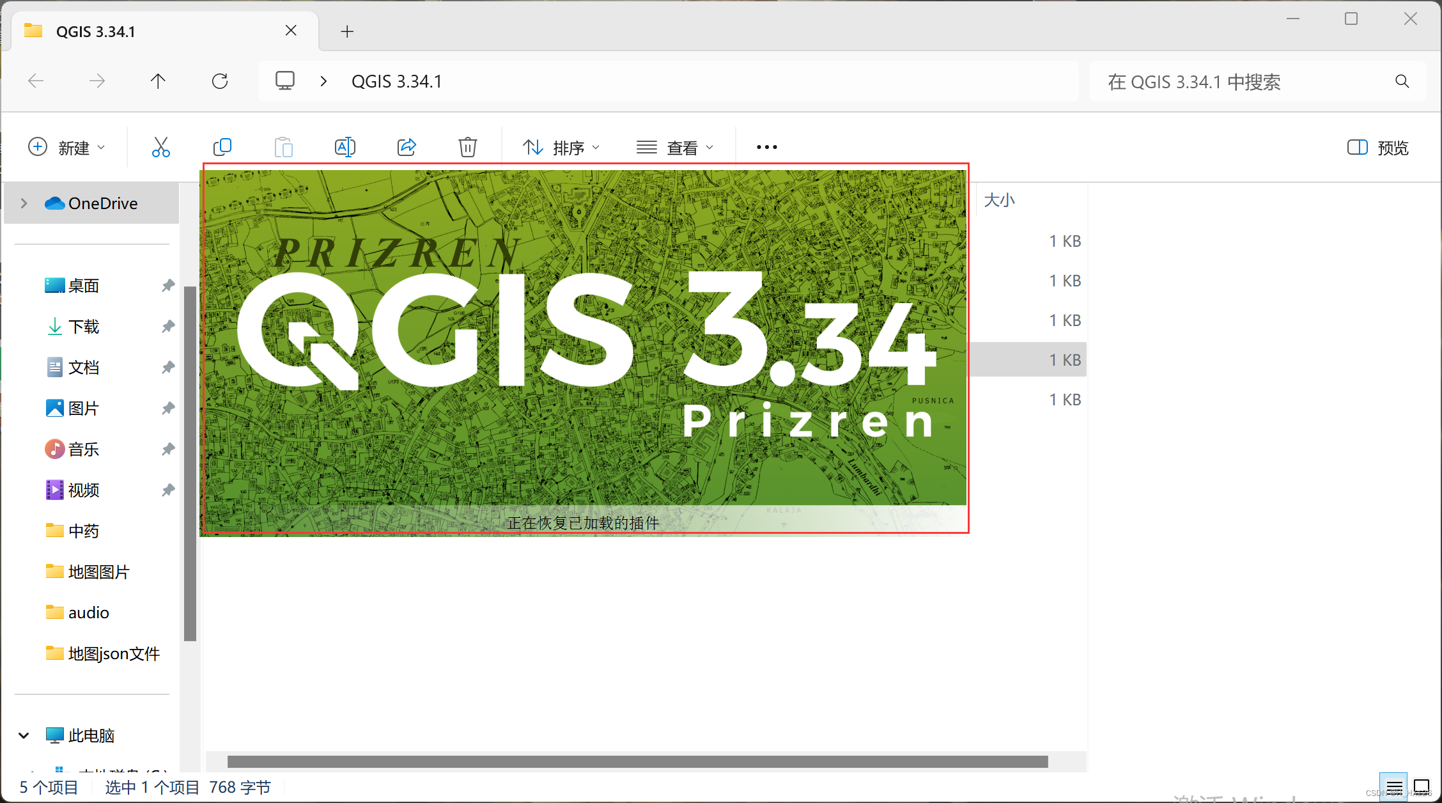Click the Cut scissors icon
This screenshot has width=1442, height=803.
coord(160,148)
